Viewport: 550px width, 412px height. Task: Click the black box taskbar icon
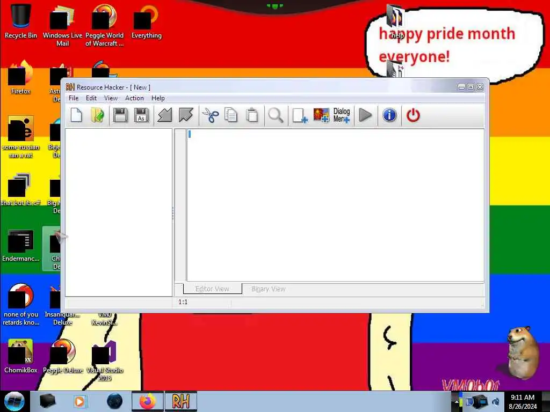(47, 401)
